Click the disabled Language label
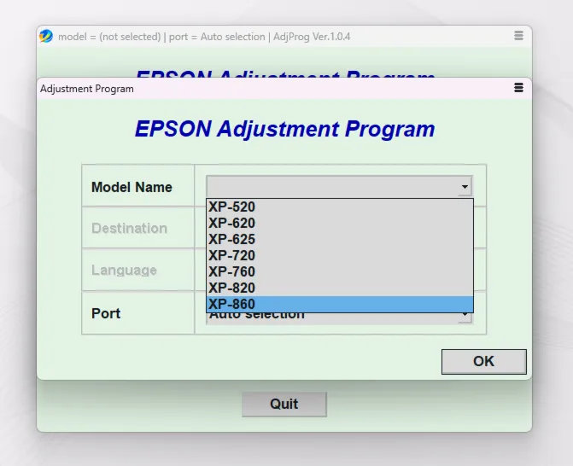Image resolution: width=573 pixels, height=466 pixels. [x=124, y=271]
